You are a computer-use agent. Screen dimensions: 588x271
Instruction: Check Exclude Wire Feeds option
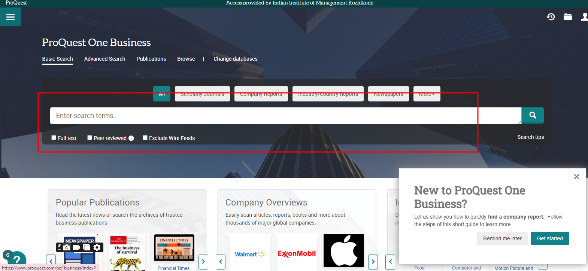(145, 138)
